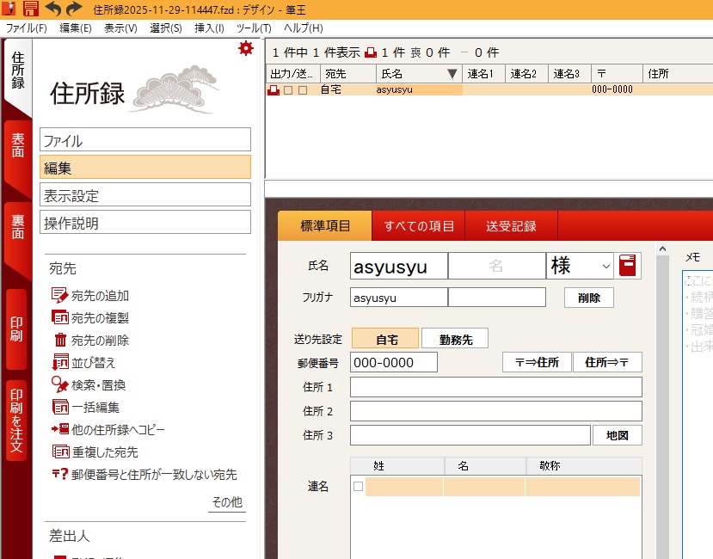The width and height of the screenshot is (713, 559).
Task: Click the red gear settings icon
Action: click(x=246, y=49)
